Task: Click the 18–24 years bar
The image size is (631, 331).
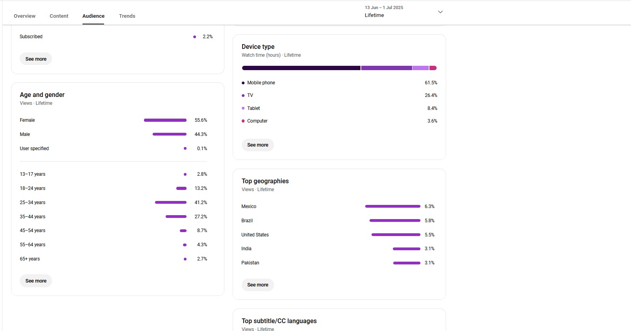Action: [x=181, y=188]
